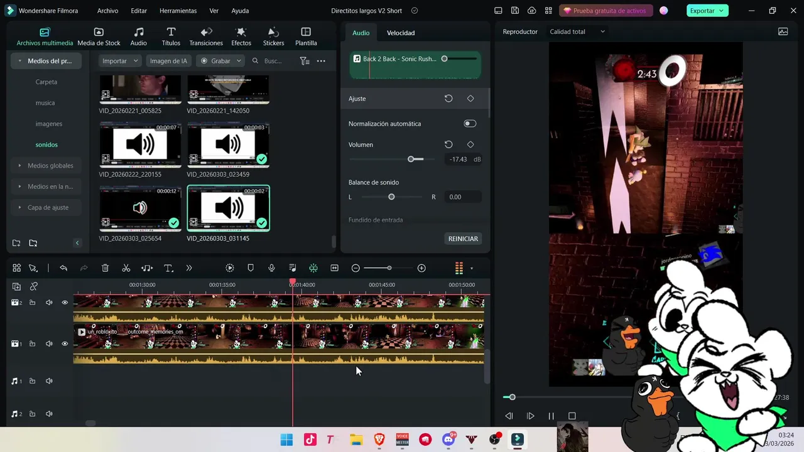
Task: Open the Audio library tab
Action: (x=138, y=37)
